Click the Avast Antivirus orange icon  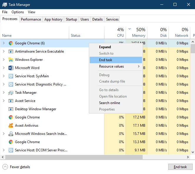coord(11,126)
